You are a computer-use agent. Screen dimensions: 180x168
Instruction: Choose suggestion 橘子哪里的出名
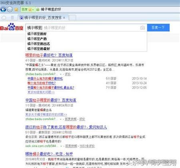pos(86,44)
